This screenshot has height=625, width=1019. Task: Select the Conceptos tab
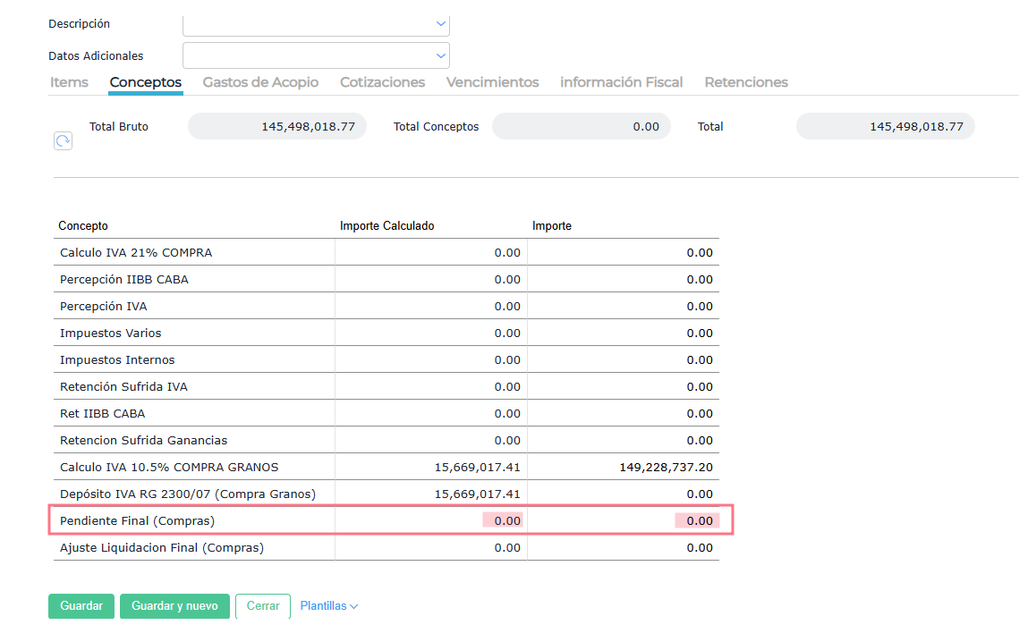coord(146,82)
